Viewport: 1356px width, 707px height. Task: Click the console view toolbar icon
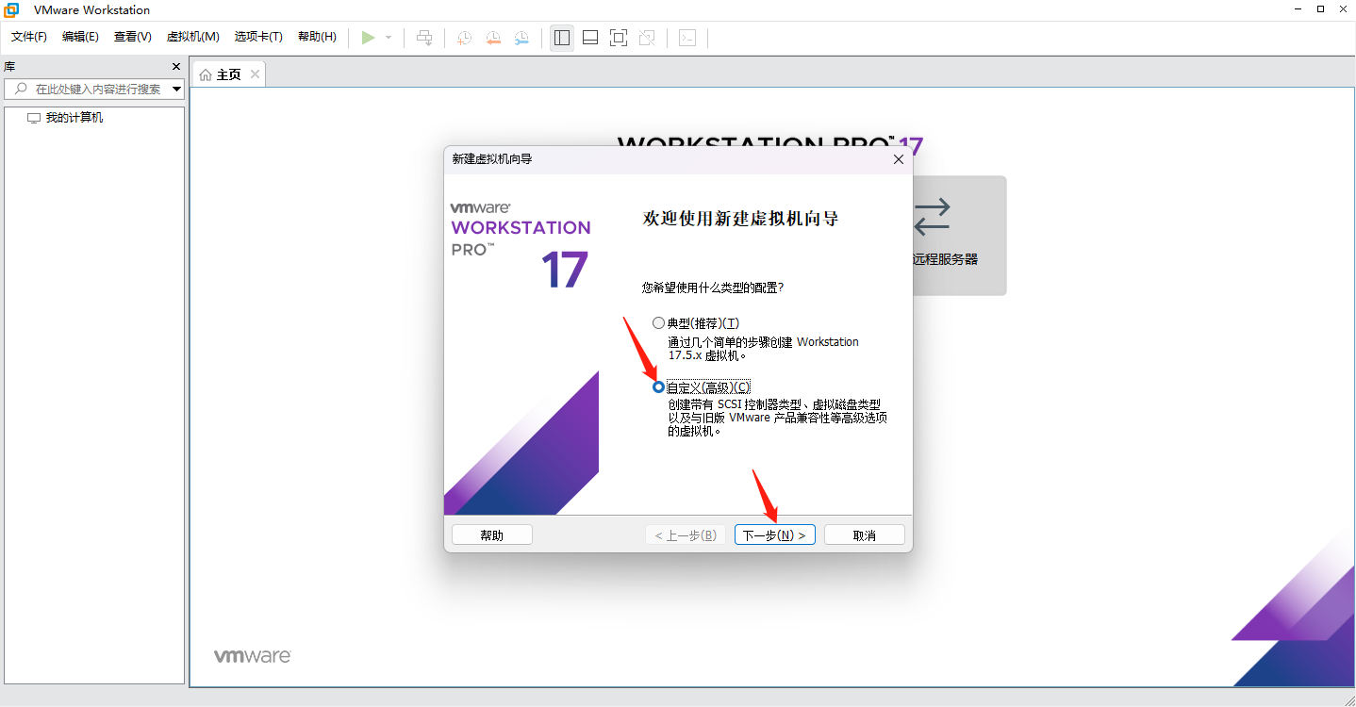[x=688, y=38]
